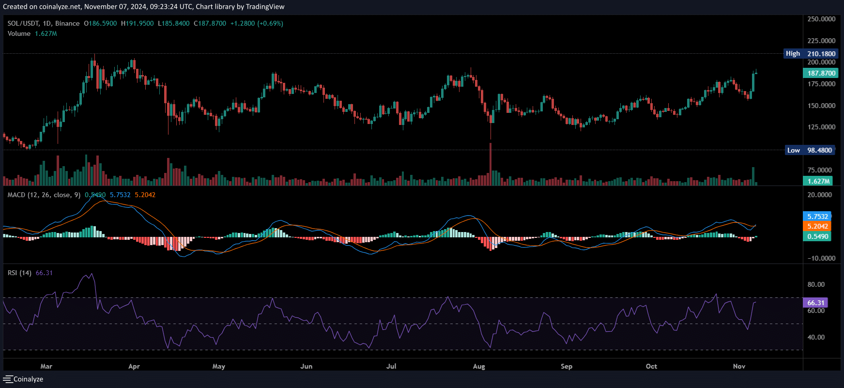The width and height of the screenshot is (844, 388).
Task: Click the MACD axis label 20.0000
Action: 820,195
